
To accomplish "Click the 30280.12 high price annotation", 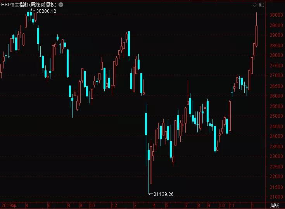I will click(x=46, y=11).
